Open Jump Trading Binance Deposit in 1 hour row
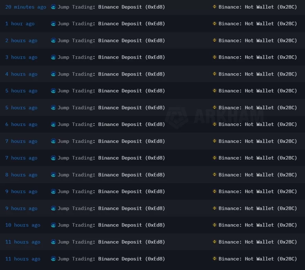This screenshot has width=305, height=270. [x=111, y=24]
